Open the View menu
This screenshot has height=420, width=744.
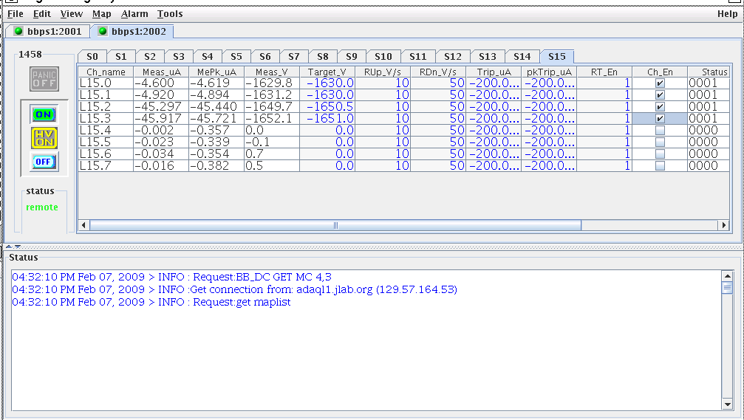coord(71,14)
